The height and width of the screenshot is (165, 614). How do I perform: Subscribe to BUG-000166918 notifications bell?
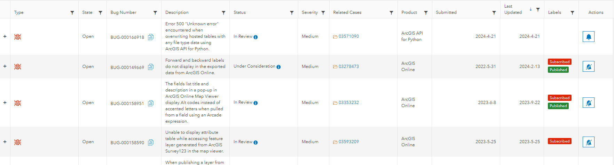click(588, 37)
